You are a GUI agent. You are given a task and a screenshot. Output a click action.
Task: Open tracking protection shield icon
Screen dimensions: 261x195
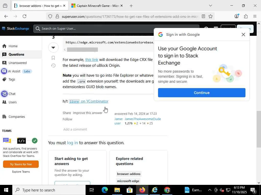(50, 16)
